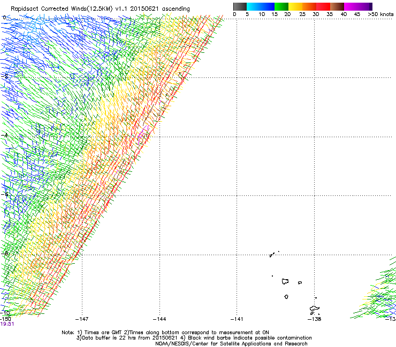Click the title text 'Rapidscat Corrected Winds(12.5KM)'
Viewport: 396px width, 347px height.
coord(62,9)
